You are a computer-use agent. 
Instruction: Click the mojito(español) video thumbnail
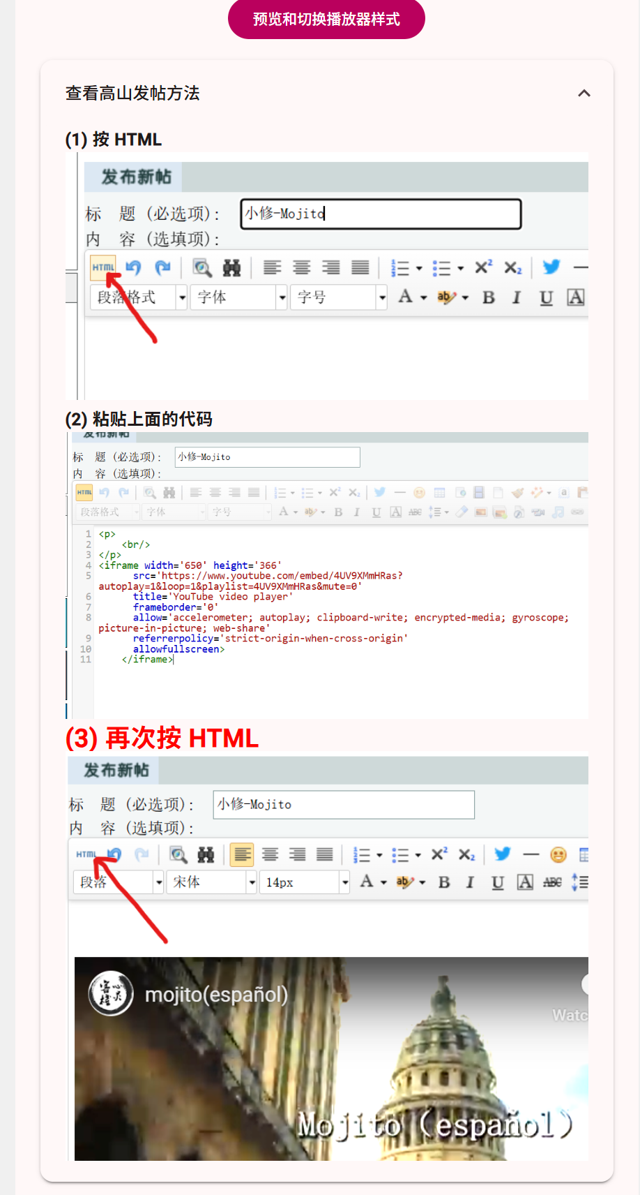(x=331, y=1058)
